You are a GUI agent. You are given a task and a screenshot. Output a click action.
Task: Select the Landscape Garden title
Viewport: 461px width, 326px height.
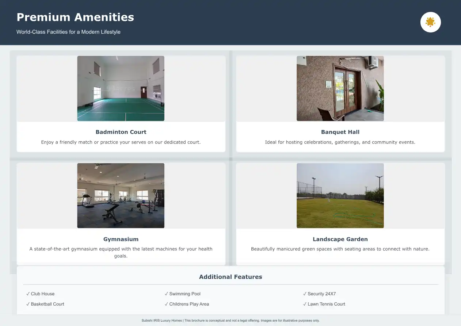[340, 239]
